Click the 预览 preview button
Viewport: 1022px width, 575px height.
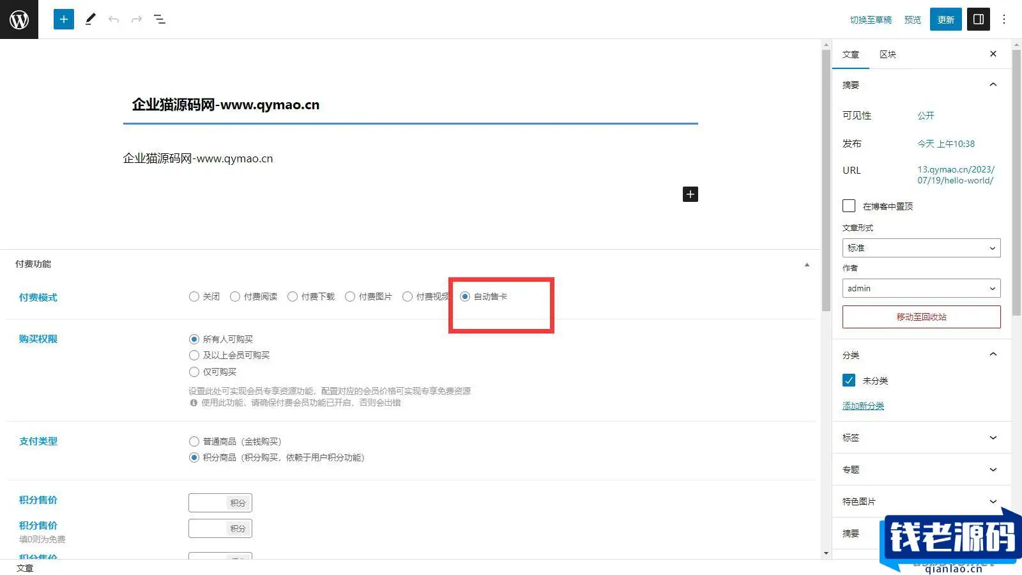(x=913, y=20)
